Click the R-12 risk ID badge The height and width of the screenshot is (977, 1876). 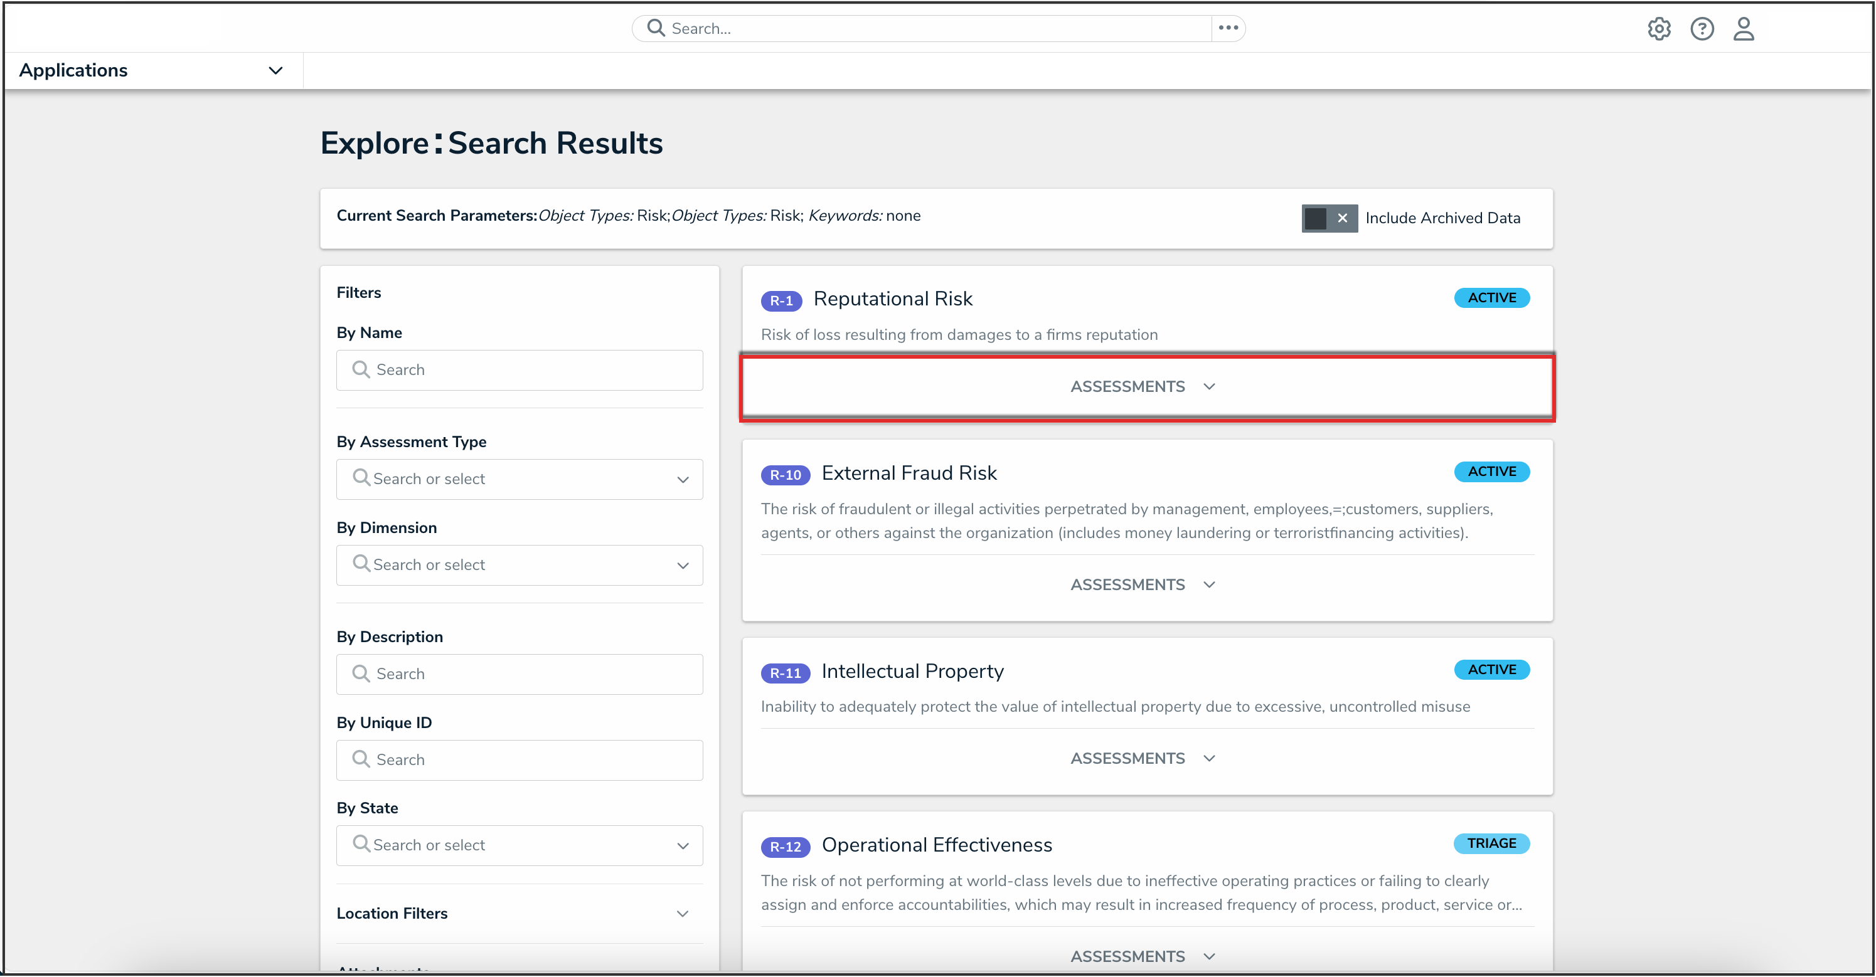(785, 847)
